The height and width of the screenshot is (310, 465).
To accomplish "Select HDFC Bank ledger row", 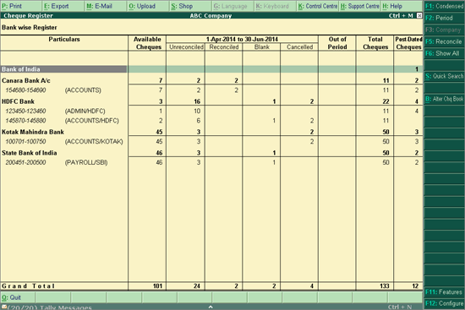I will 211,101.
